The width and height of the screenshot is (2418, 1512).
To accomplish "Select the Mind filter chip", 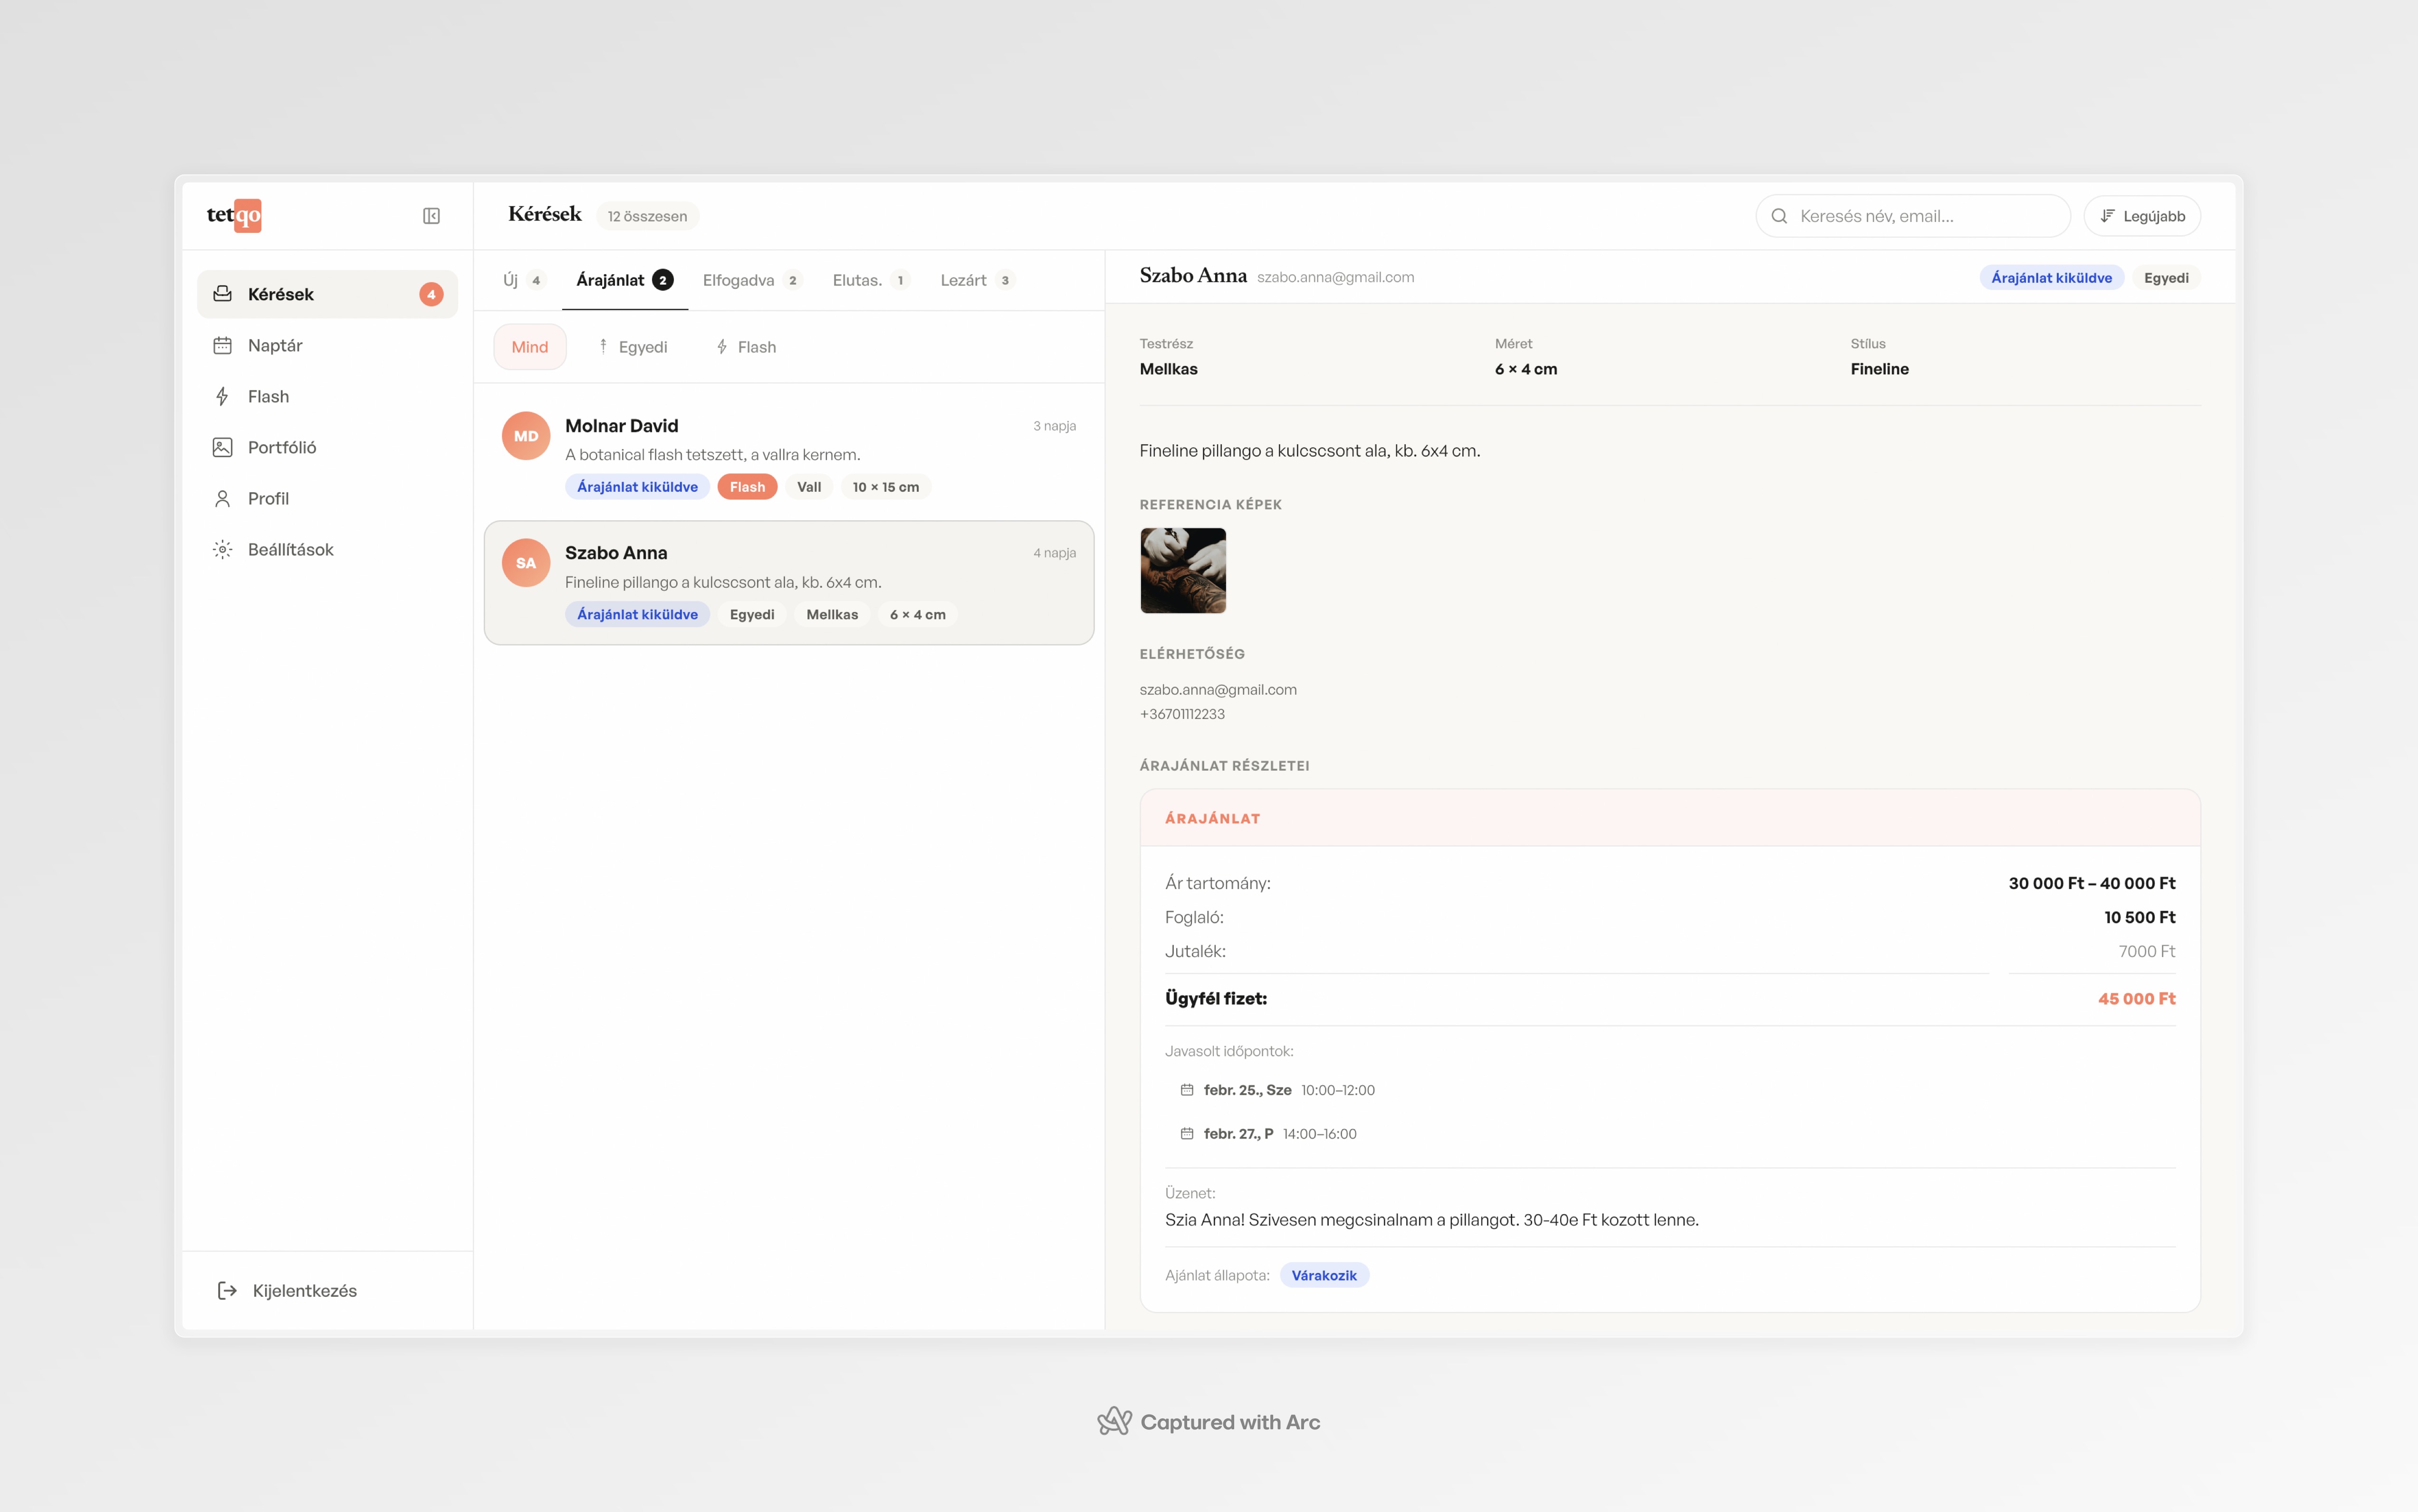I will (x=529, y=347).
